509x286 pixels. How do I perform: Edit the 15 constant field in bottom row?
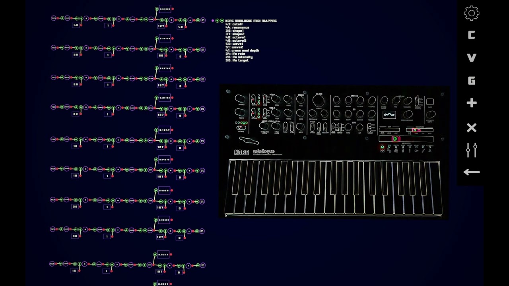pyautogui.click(x=74, y=271)
